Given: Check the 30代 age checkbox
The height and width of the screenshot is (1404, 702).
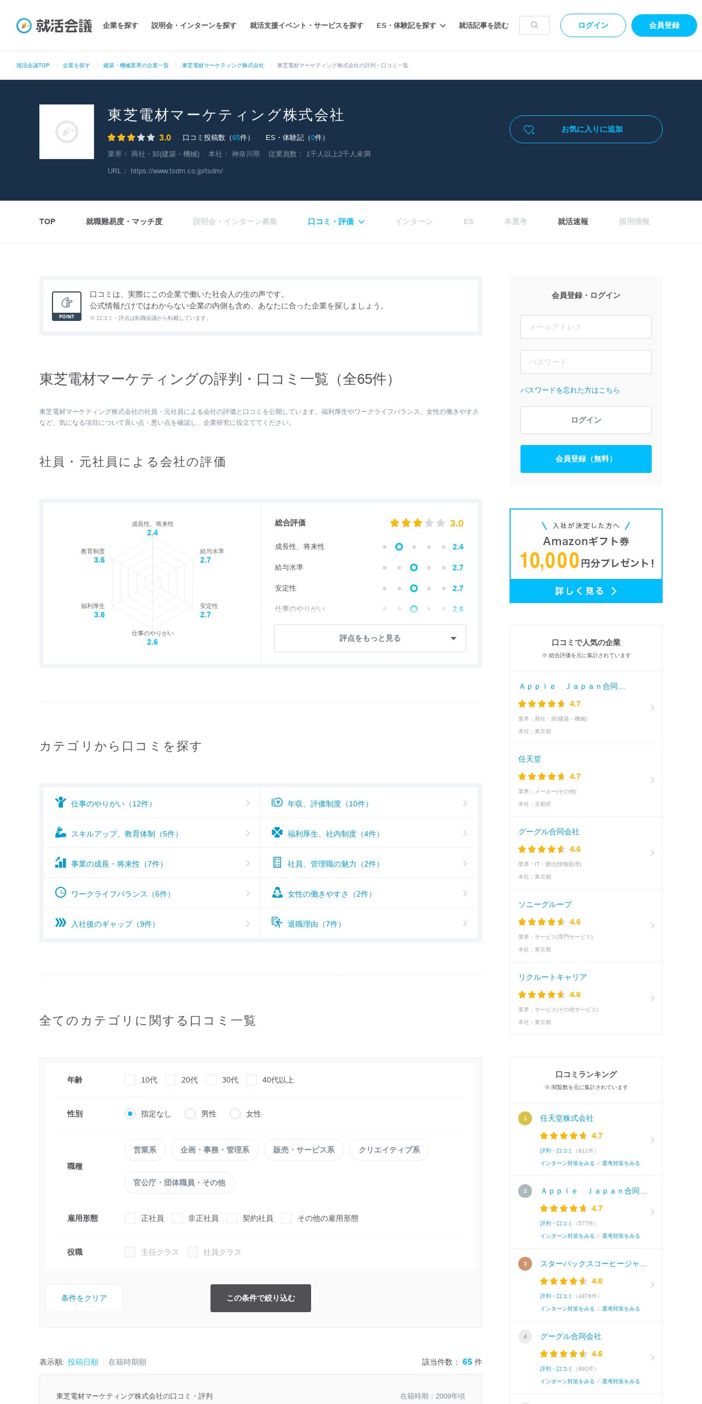Looking at the screenshot, I should 211,1080.
